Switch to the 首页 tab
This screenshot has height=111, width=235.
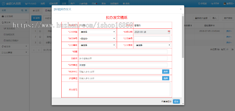click(x=36, y=10)
